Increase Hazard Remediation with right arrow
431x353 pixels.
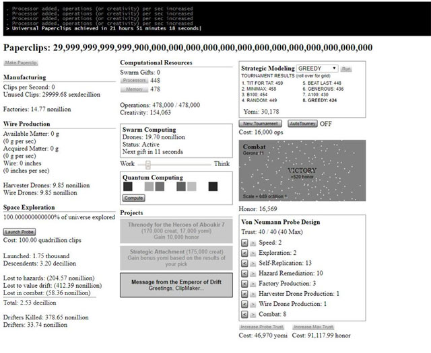(253, 274)
